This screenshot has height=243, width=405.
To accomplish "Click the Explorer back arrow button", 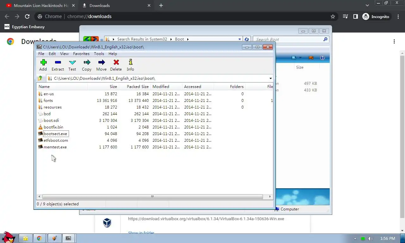I will tap(87, 39).
